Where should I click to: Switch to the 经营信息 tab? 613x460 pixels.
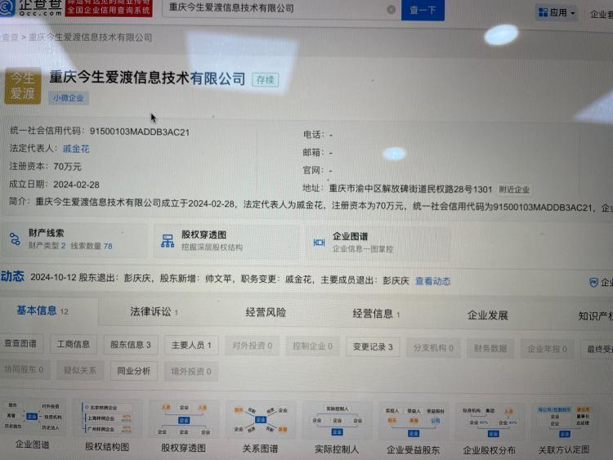tap(376, 314)
